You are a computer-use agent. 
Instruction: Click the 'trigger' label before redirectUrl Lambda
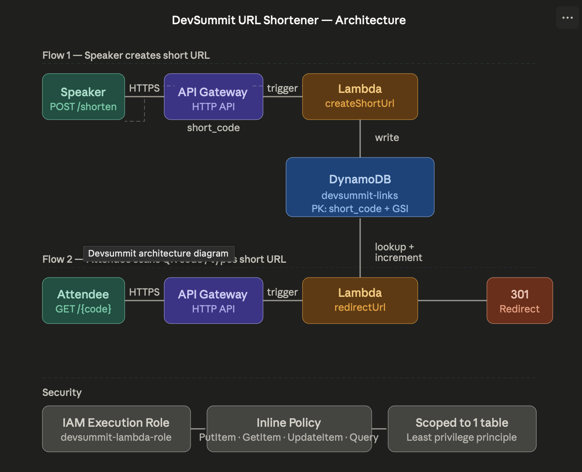[282, 292]
